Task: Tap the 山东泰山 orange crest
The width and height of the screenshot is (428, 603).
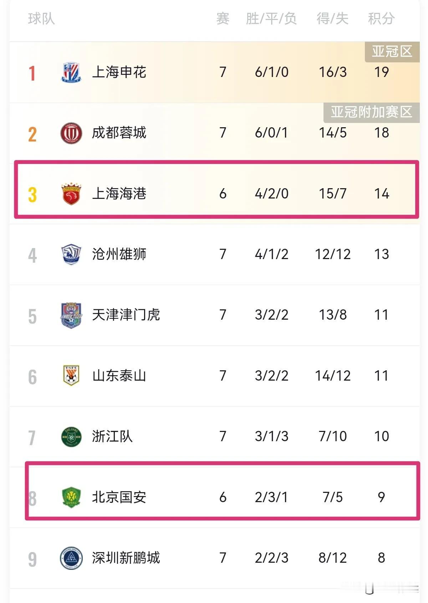Action: (x=71, y=376)
